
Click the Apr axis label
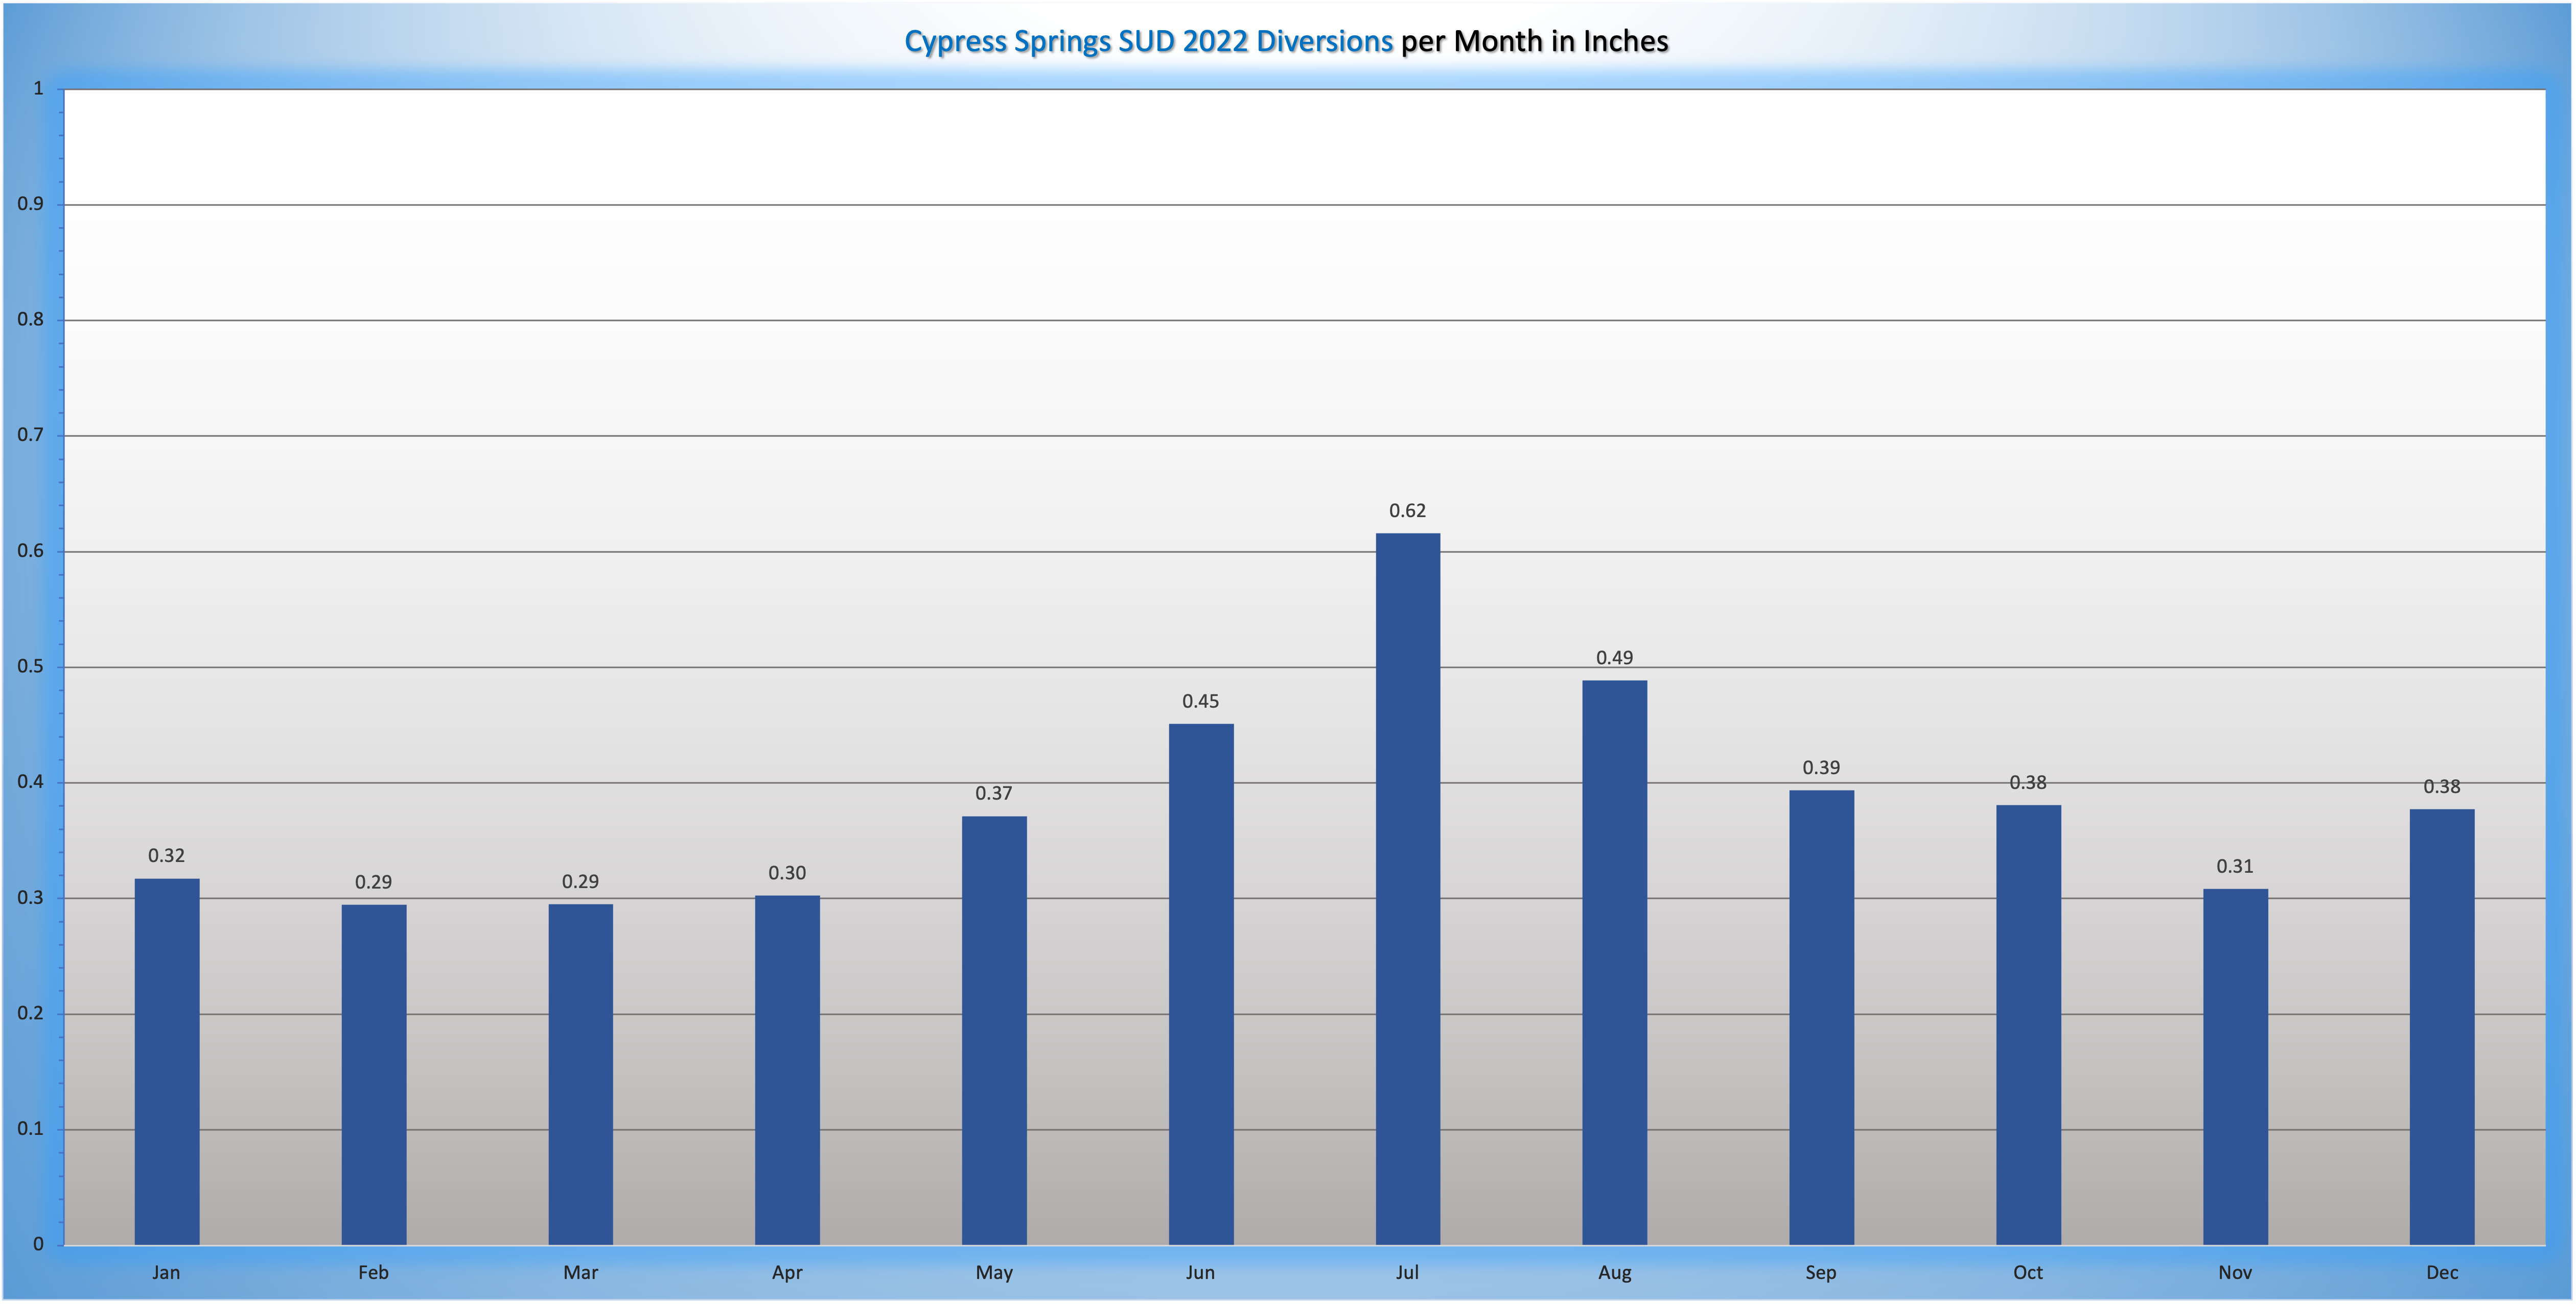coord(787,1274)
